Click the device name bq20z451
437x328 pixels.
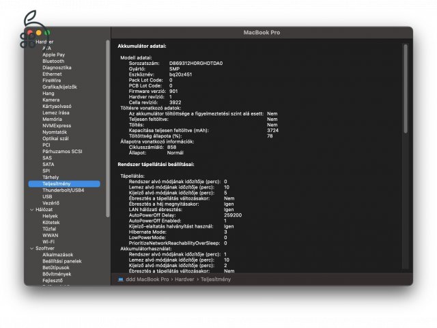pyautogui.click(x=180, y=74)
